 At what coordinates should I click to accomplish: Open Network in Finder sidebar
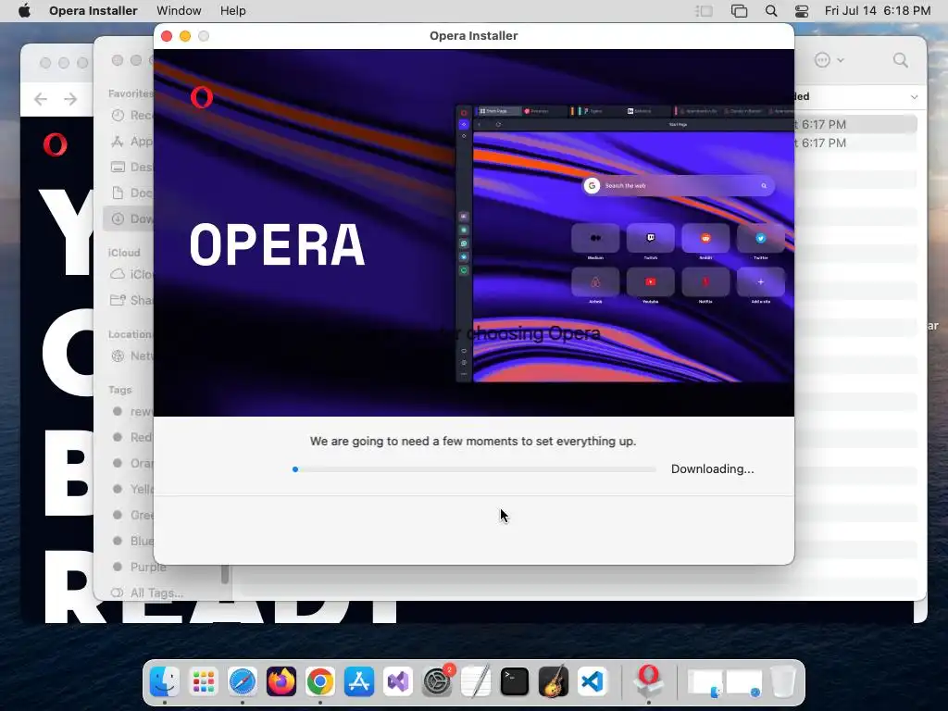click(132, 356)
